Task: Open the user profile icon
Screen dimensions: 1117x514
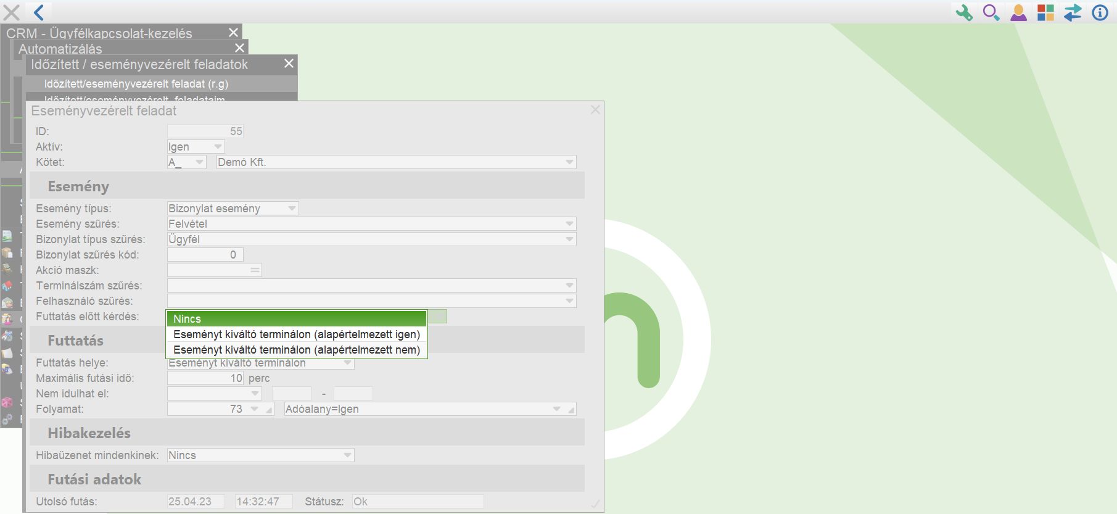Action: [1018, 12]
